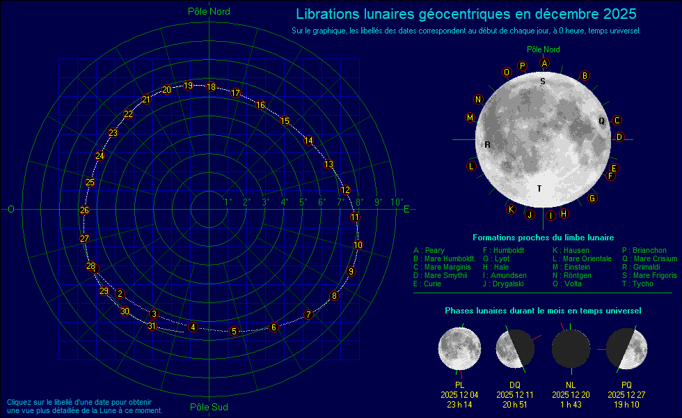Select date label 4 on the libration curve
The width and height of the screenshot is (682, 418).
pyautogui.click(x=193, y=327)
